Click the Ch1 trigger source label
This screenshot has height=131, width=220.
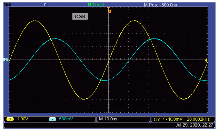pos(157,119)
